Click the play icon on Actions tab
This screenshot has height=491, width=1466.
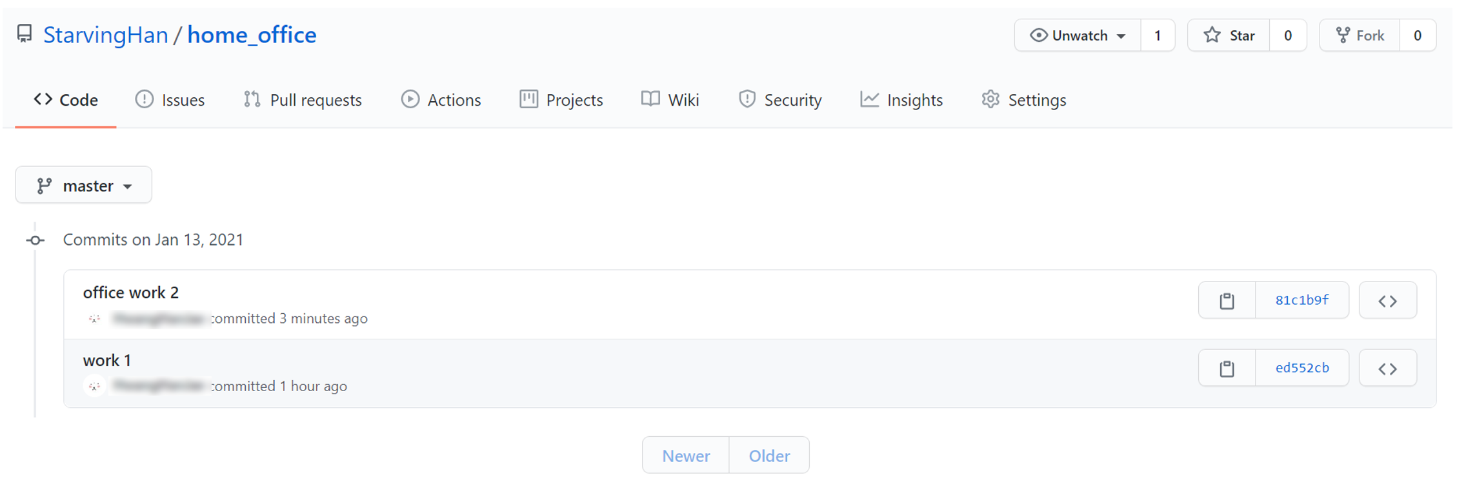410,99
